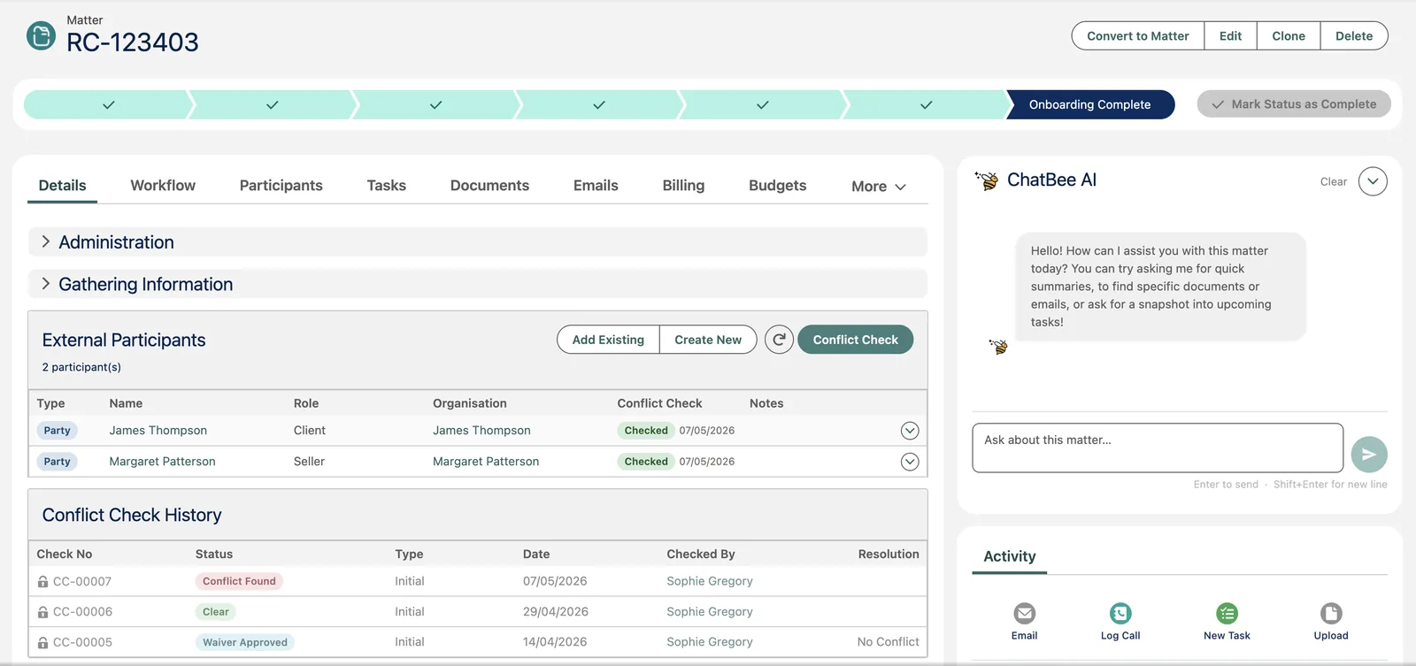Viewport: 1416px width, 666px height.
Task: Collapse the ChatBee AI panel
Action: pyautogui.click(x=1373, y=181)
